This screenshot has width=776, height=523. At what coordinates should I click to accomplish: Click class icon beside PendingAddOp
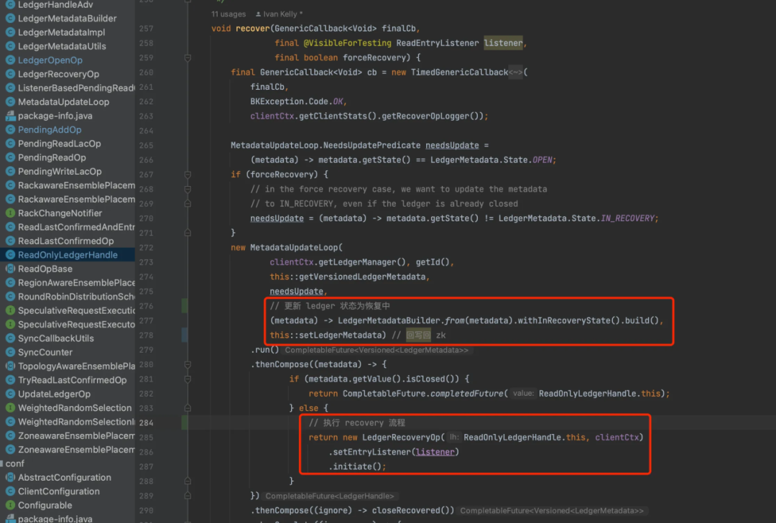point(10,129)
